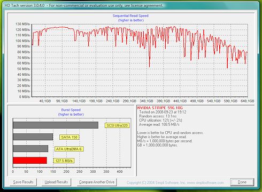Screen dimensions: 262x192
Task: Click the 640.1GB axis label
Action: pyautogui.click(x=247, y=101)
